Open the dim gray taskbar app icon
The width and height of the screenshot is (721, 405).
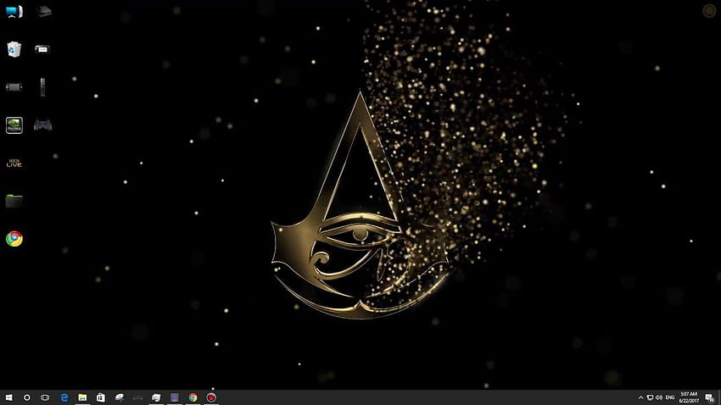point(137,397)
